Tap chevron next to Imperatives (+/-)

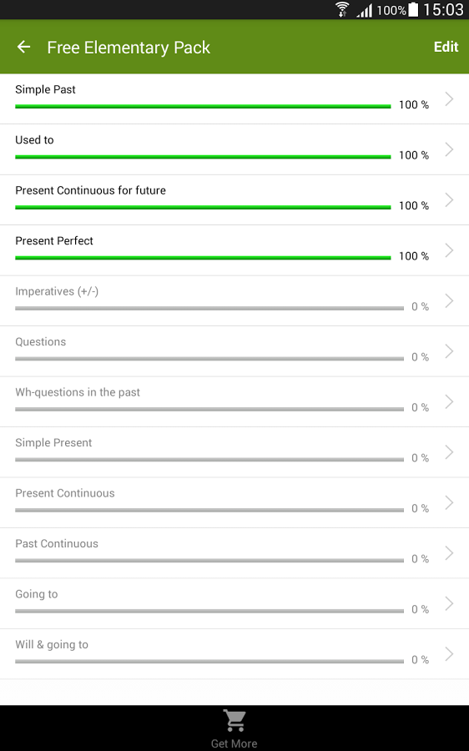pos(449,300)
